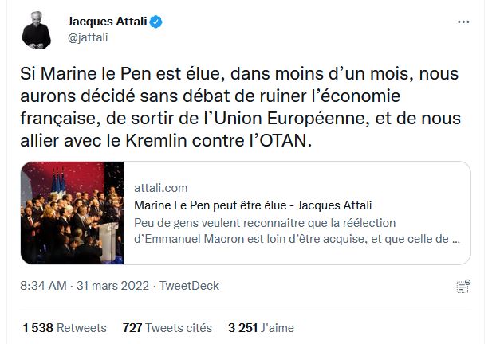
Task: Click the attali.com domain text
Action: tap(161, 188)
